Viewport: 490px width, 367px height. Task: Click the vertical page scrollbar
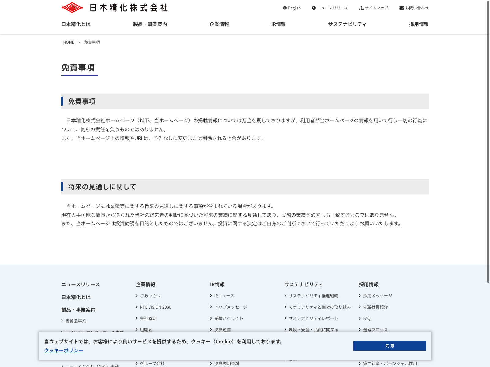pyautogui.click(x=488, y=141)
